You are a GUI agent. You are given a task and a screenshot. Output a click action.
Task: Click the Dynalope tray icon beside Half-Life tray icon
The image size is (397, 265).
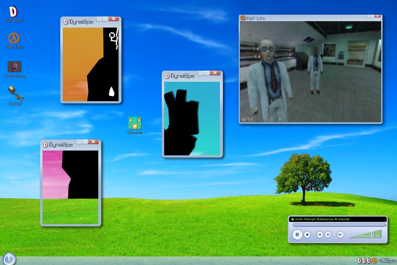click(x=368, y=261)
